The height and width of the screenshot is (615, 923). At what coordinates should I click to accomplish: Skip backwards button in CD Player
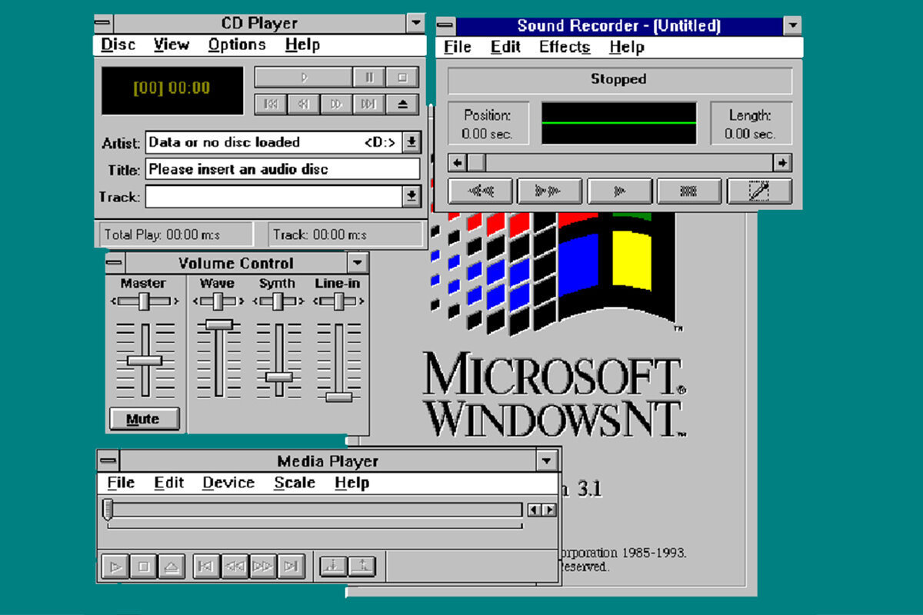[x=304, y=104]
